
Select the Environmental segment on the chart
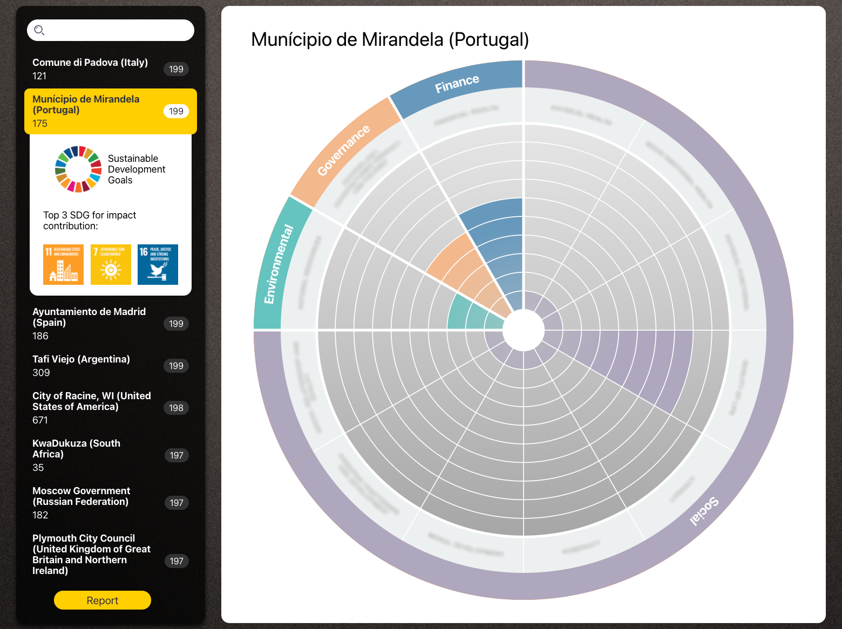pos(279,264)
